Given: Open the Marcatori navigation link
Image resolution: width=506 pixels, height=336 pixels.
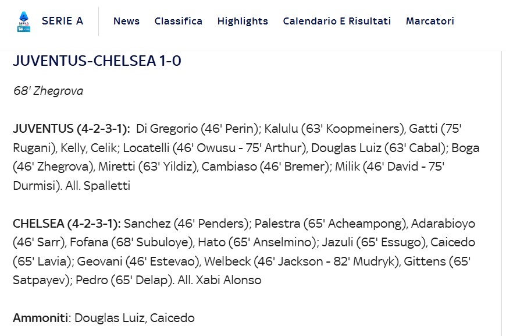Looking at the screenshot, I should [x=430, y=21].
